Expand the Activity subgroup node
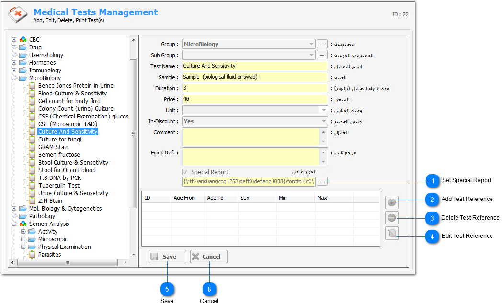The image size is (502, 306). [x=23, y=232]
